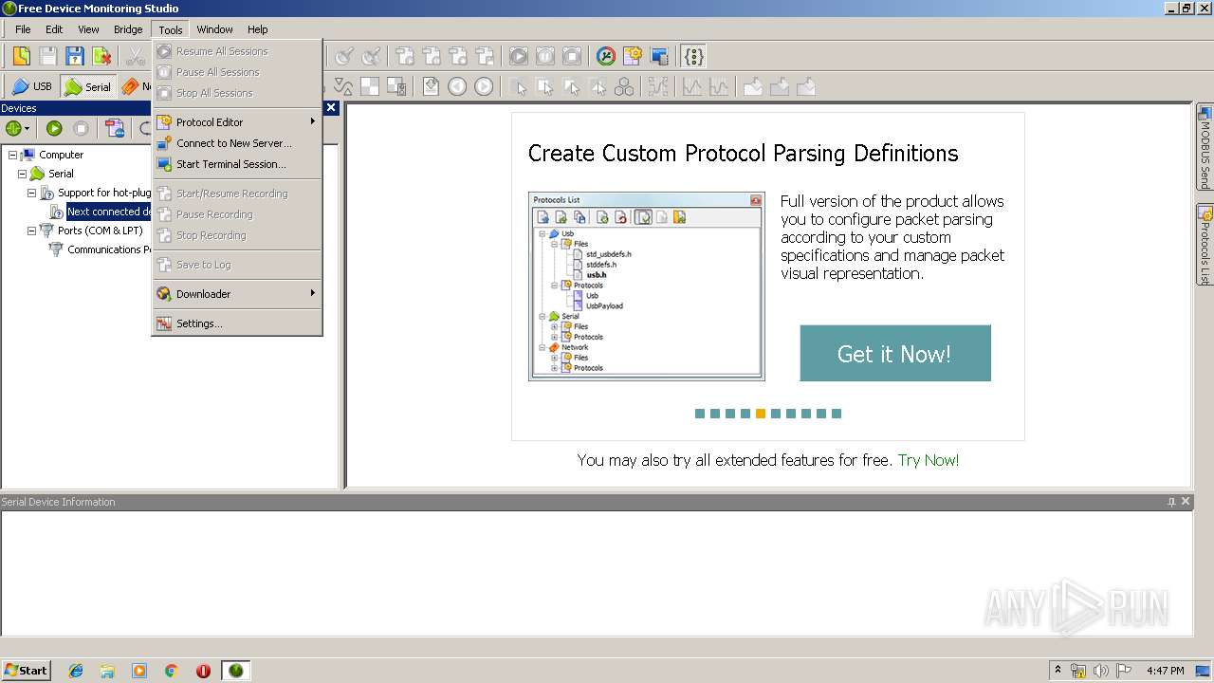
Task: Open the MODBUS Send side tab
Action: pyautogui.click(x=1205, y=148)
